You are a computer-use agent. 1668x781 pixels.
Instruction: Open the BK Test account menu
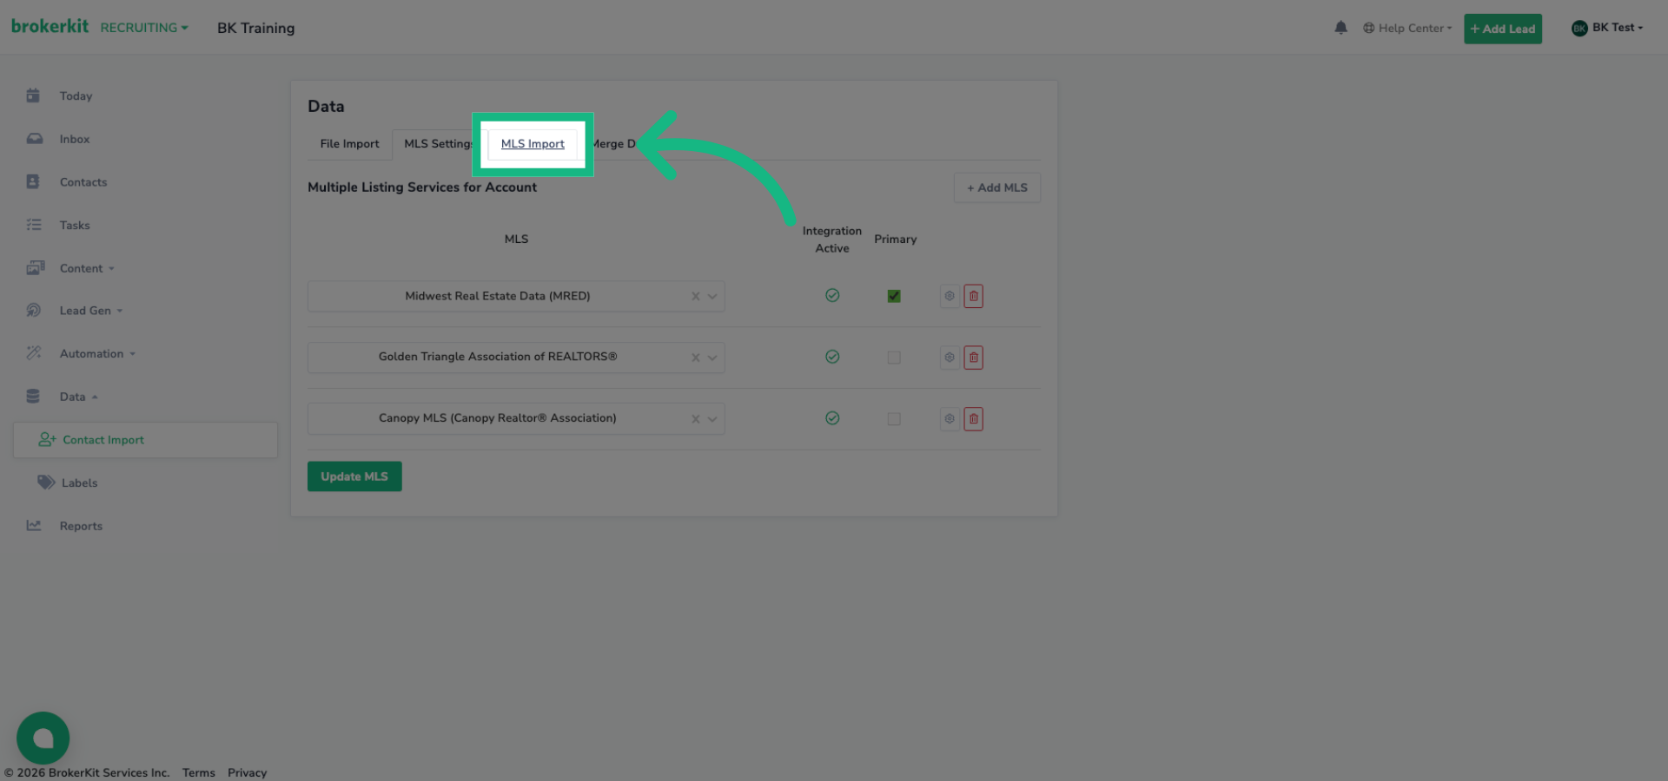1608,28
